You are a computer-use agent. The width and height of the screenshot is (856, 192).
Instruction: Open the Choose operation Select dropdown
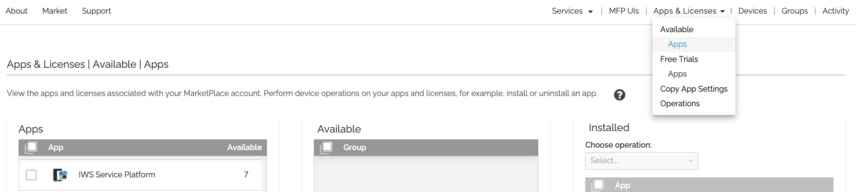pos(641,161)
